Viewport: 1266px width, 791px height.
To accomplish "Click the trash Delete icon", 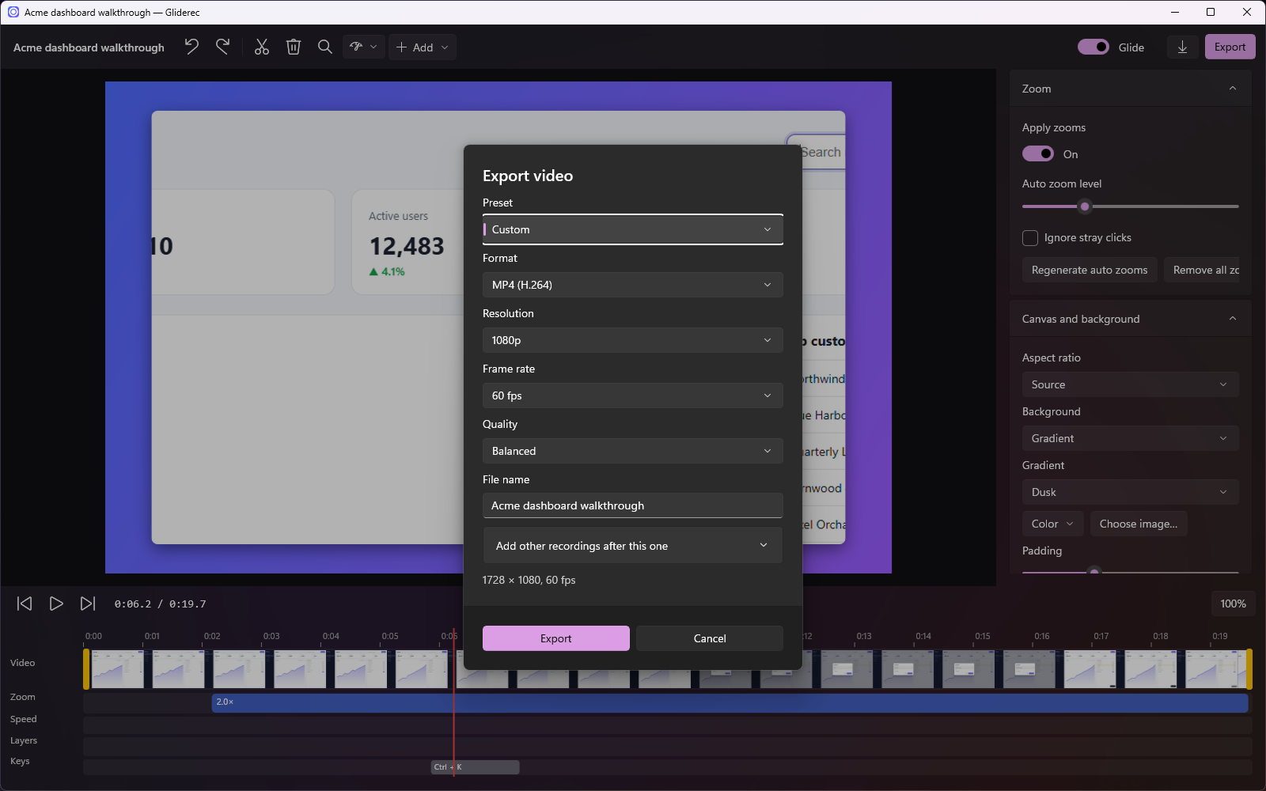I will point(294,47).
